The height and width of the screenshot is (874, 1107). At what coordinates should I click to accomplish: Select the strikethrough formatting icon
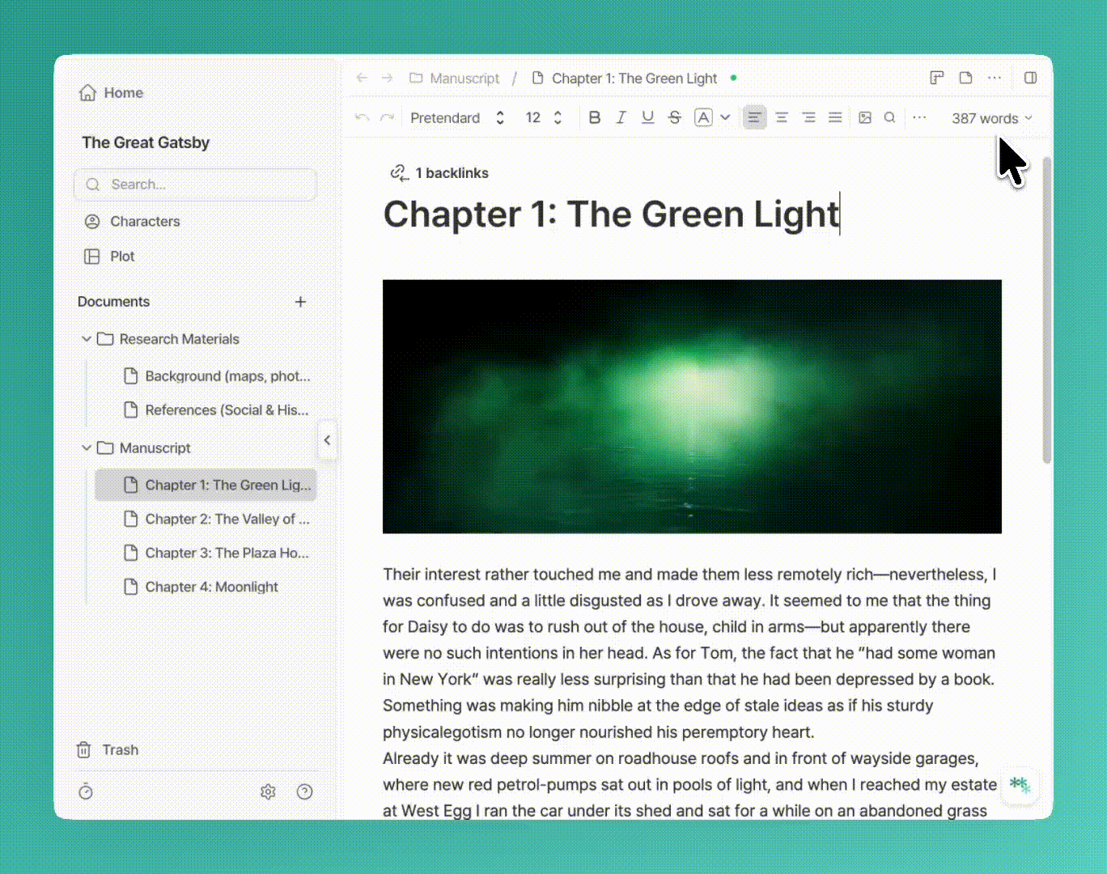click(x=674, y=117)
